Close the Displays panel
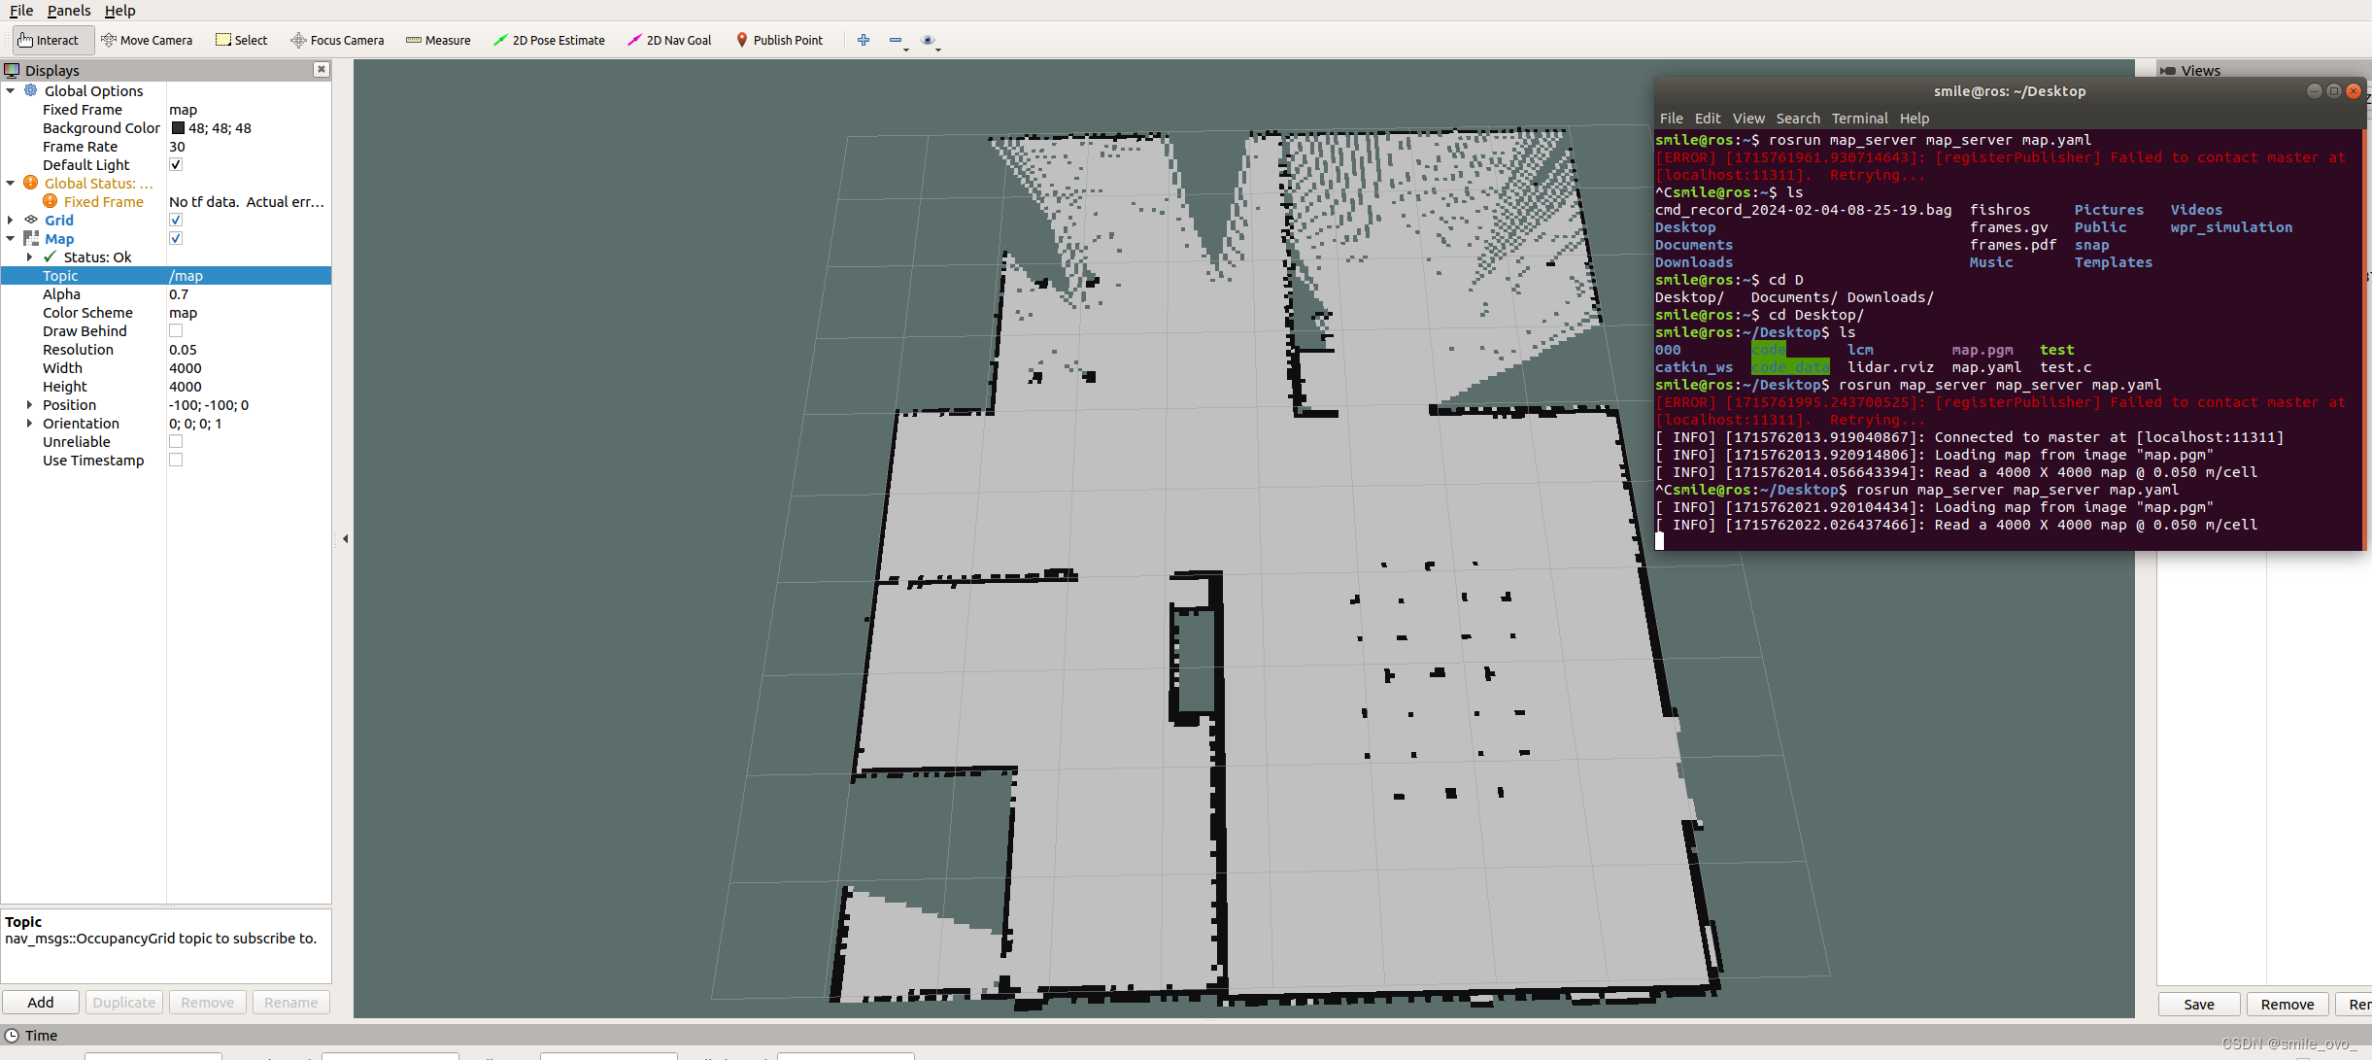 (322, 69)
